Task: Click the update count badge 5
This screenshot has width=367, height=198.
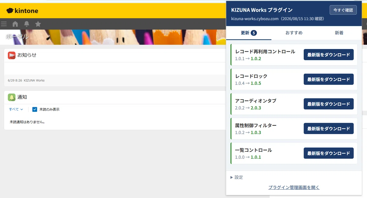Action: 254,33
